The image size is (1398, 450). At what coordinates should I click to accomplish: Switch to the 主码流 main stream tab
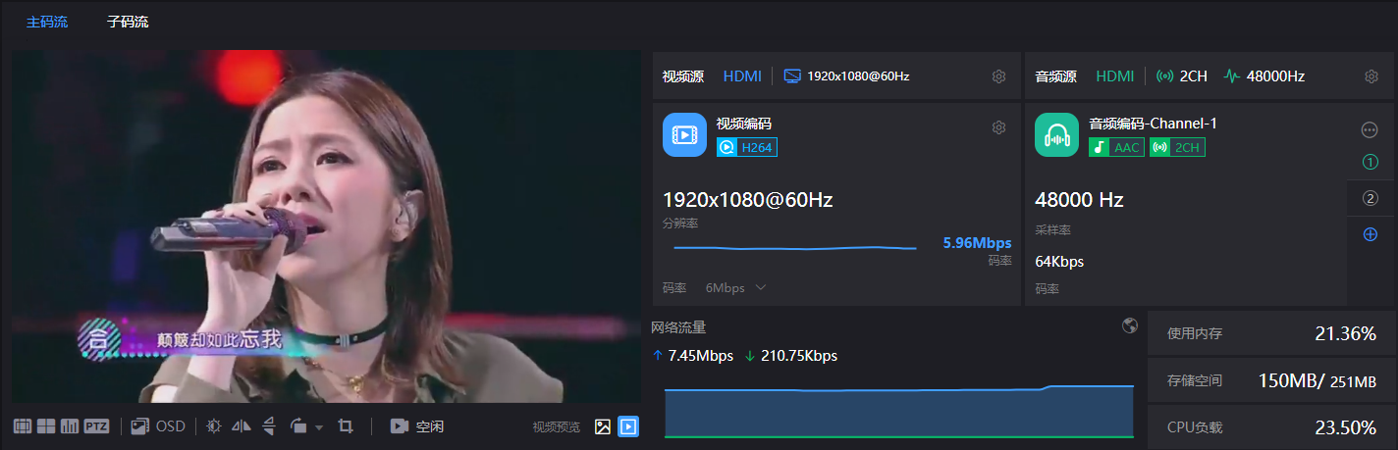click(47, 22)
